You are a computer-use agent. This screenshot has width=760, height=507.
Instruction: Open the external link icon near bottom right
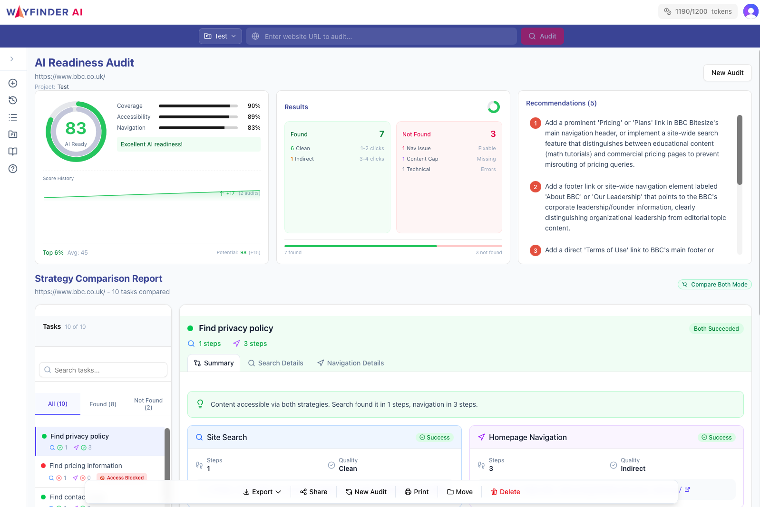tap(687, 489)
